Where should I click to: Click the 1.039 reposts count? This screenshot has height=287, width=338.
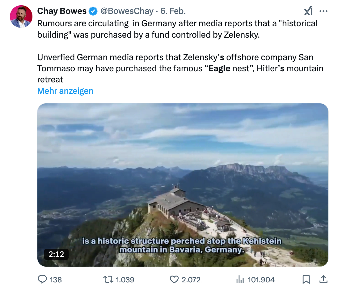[x=125, y=280]
